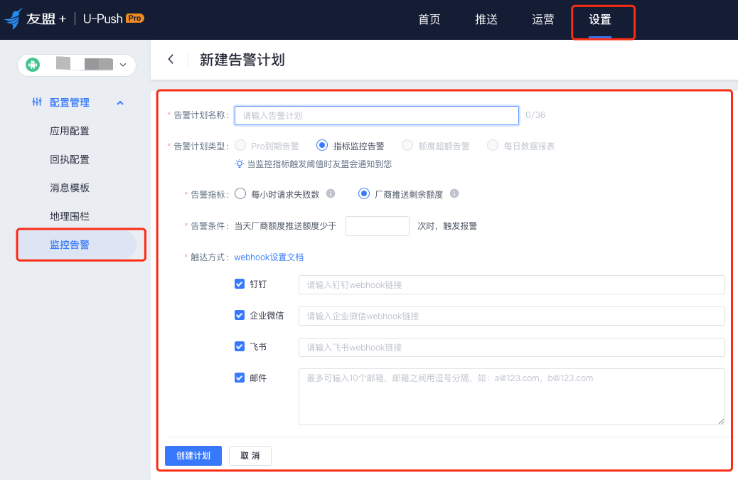Collapse the 配置管理 section chevron
738x480 pixels.
click(x=120, y=102)
